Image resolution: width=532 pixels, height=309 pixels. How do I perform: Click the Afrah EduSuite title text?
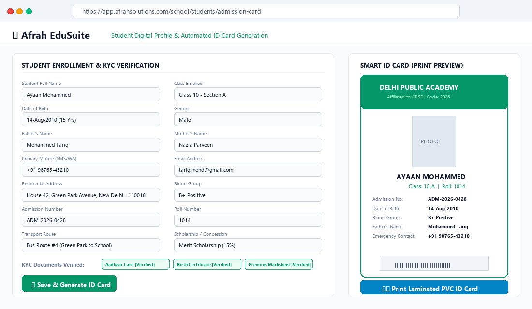click(x=56, y=35)
